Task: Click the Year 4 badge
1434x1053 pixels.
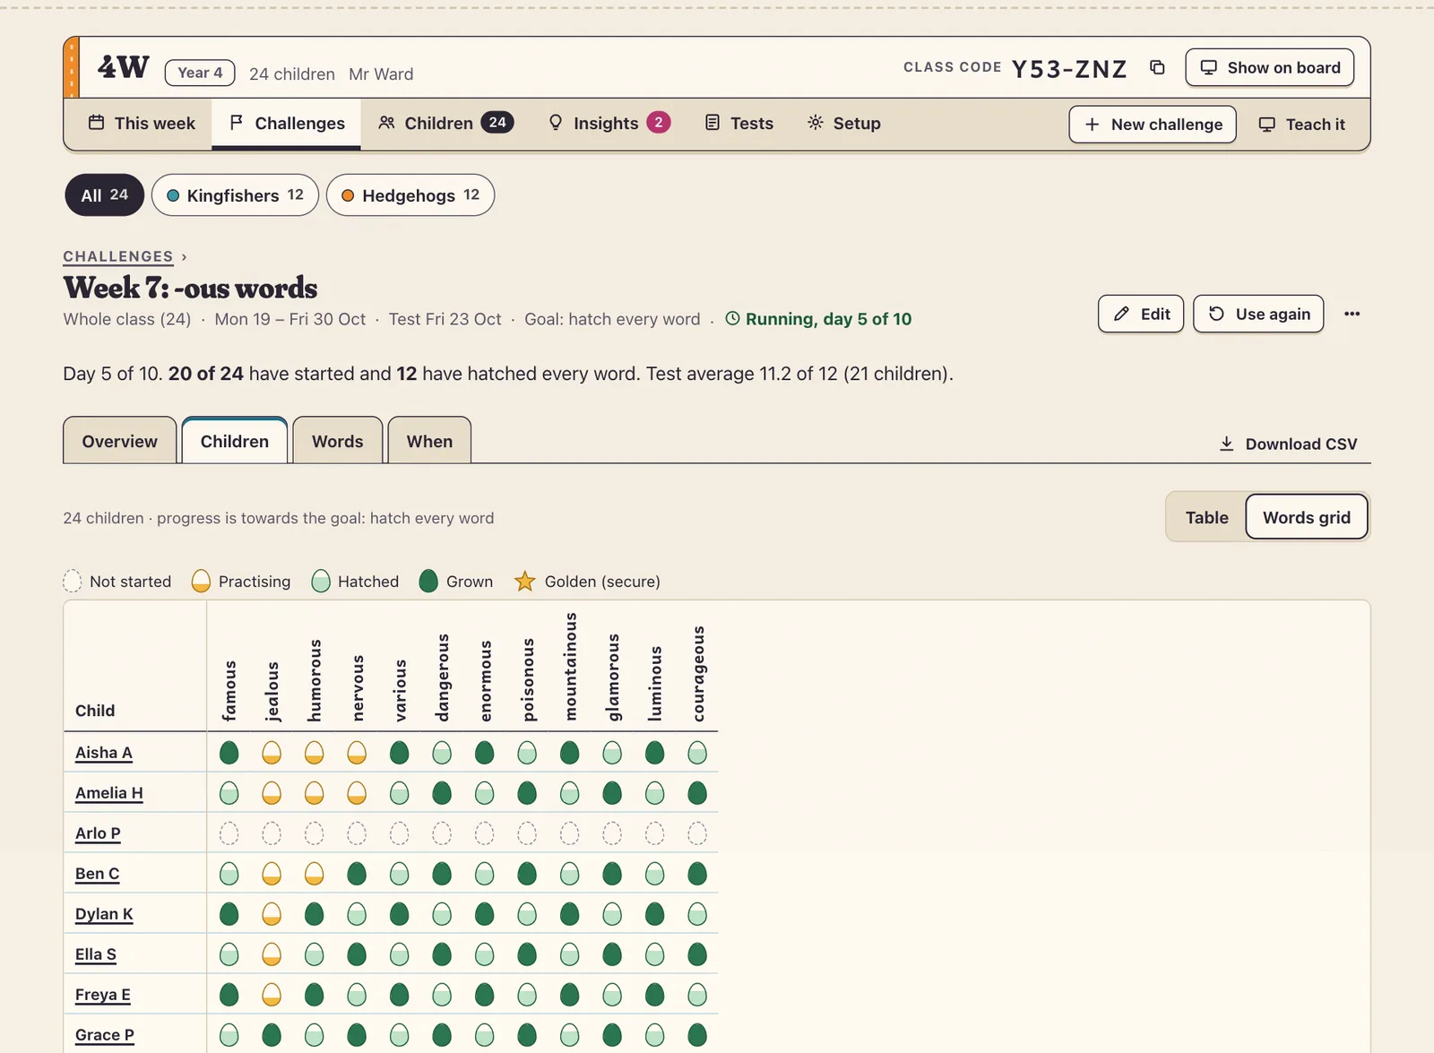Action: [x=200, y=73]
